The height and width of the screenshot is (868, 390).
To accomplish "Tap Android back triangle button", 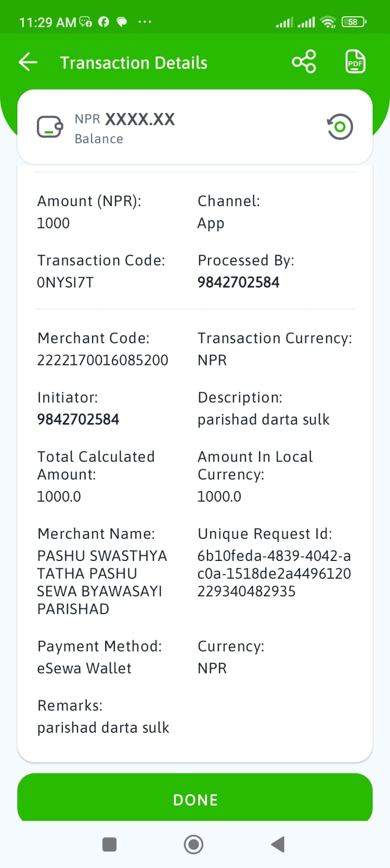I will coord(277,844).
